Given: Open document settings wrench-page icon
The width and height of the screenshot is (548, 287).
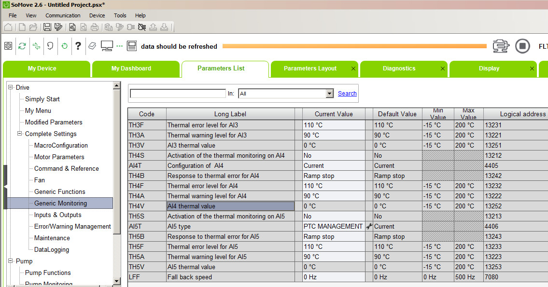Looking at the screenshot, I should pos(72,27).
